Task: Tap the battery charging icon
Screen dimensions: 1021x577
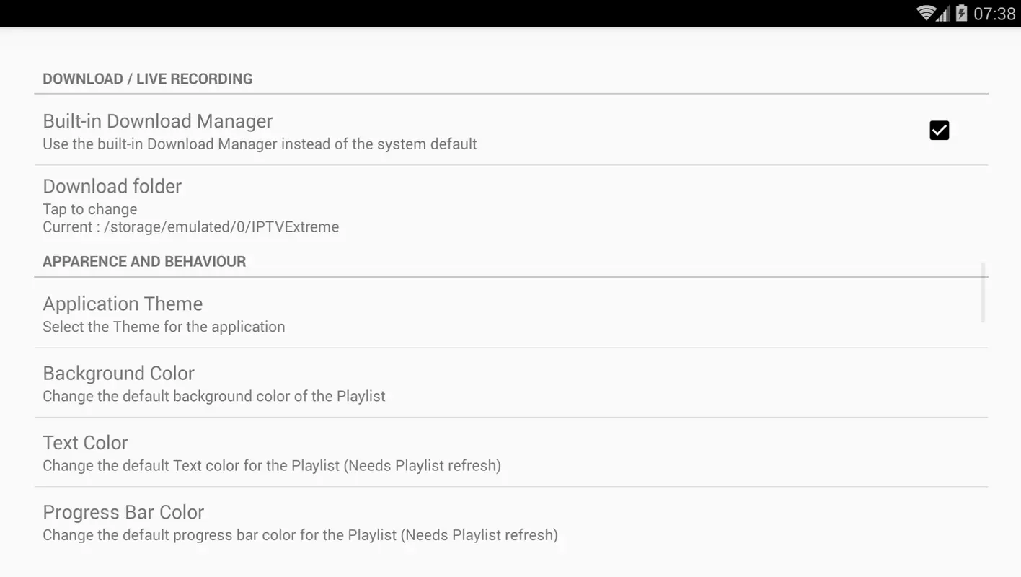Action: [961, 13]
